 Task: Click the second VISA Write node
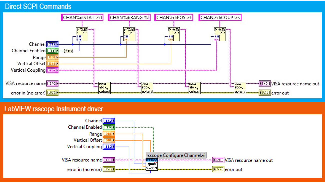point(147,88)
